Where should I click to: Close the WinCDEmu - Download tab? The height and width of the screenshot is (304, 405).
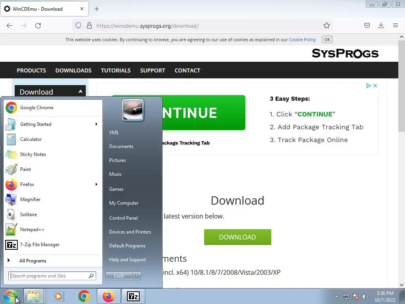pos(81,9)
